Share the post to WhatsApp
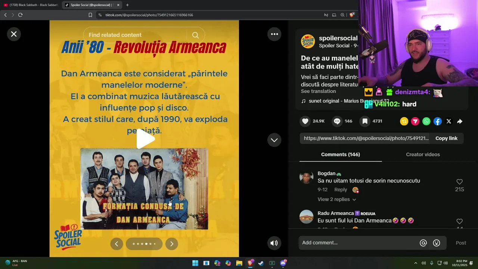Image resolution: width=478 pixels, height=269 pixels. (x=426, y=121)
